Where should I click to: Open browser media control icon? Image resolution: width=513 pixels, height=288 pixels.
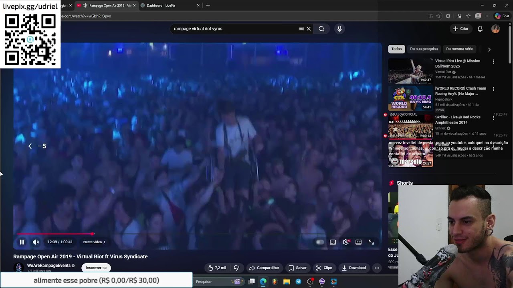(x=459, y=16)
